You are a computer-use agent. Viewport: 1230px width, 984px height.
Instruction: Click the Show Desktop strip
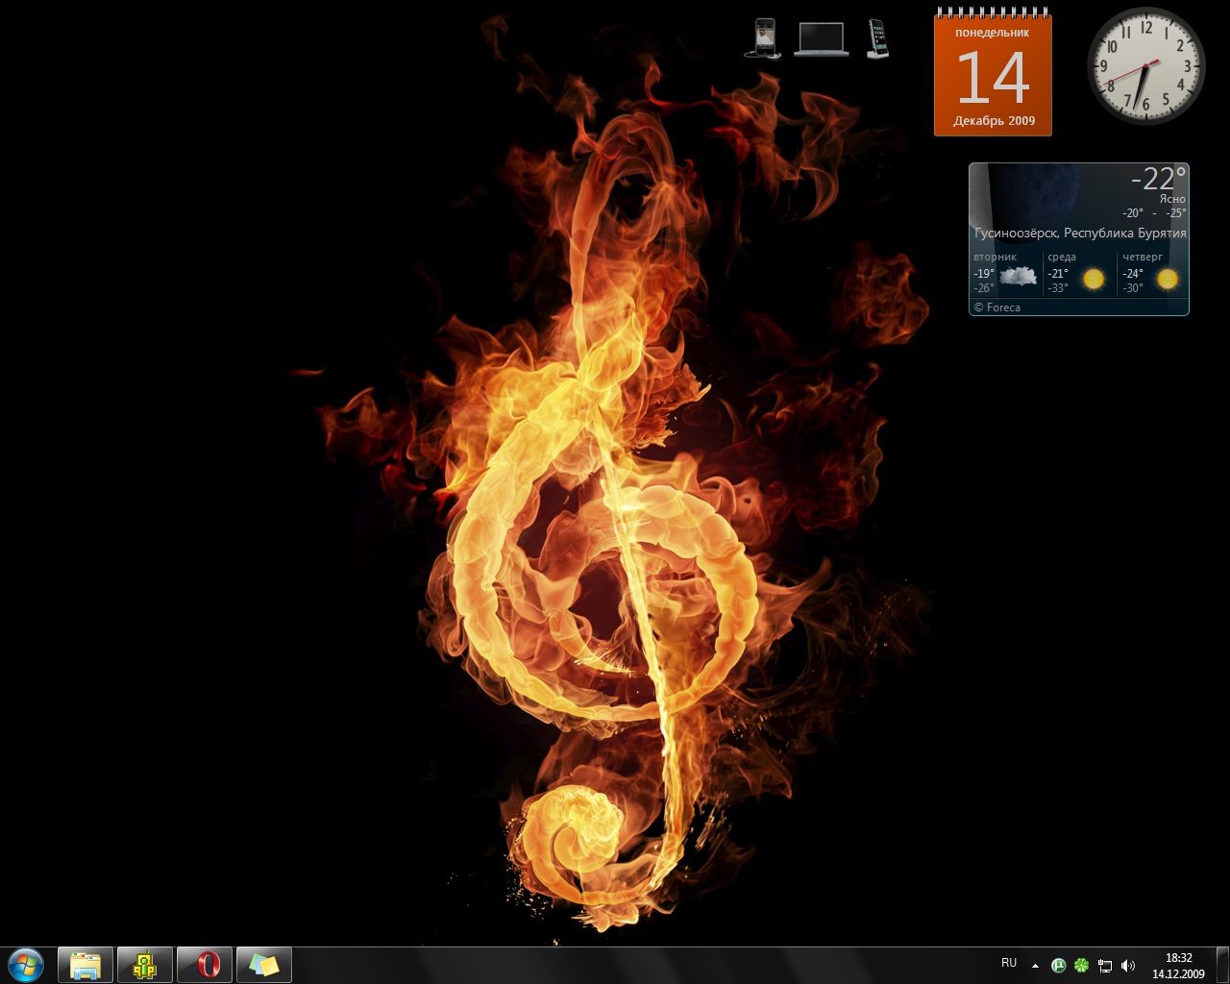click(1222, 965)
